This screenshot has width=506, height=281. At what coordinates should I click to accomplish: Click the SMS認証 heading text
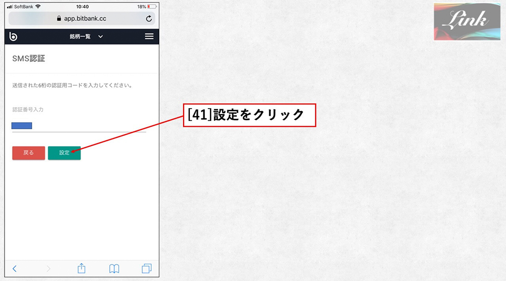(x=29, y=58)
